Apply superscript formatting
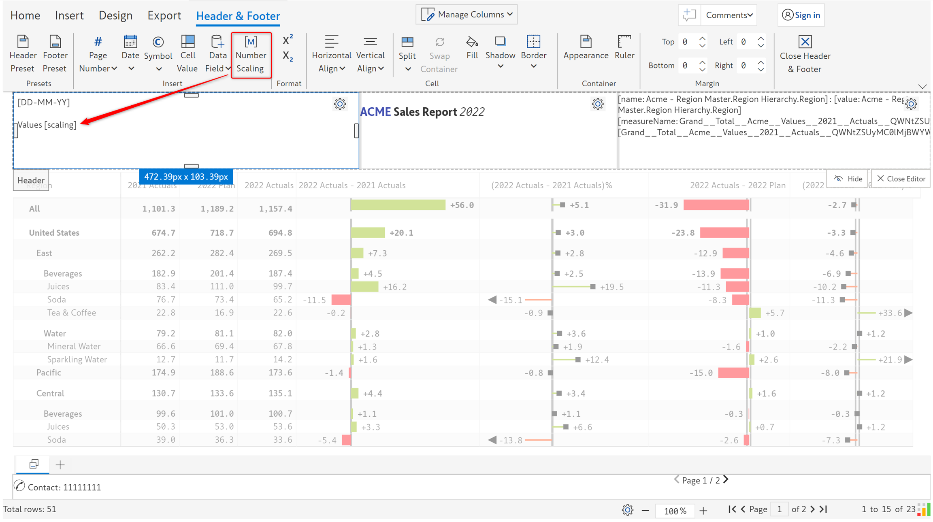Image resolution: width=933 pixels, height=522 pixels. point(288,40)
